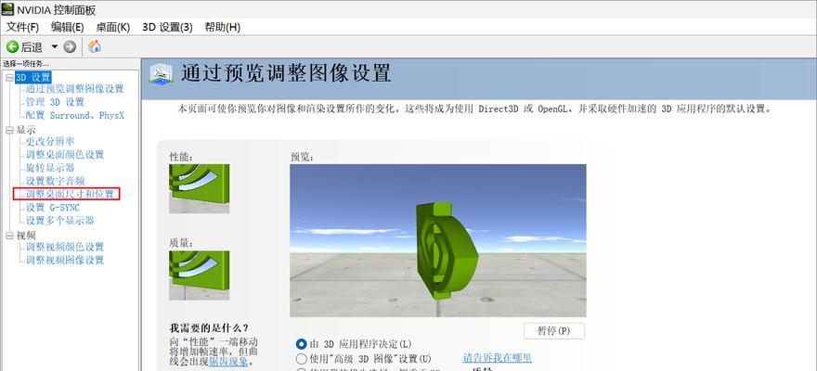Click the 选择一项任务... panel label
The width and height of the screenshot is (817, 371).
[26, 64]
